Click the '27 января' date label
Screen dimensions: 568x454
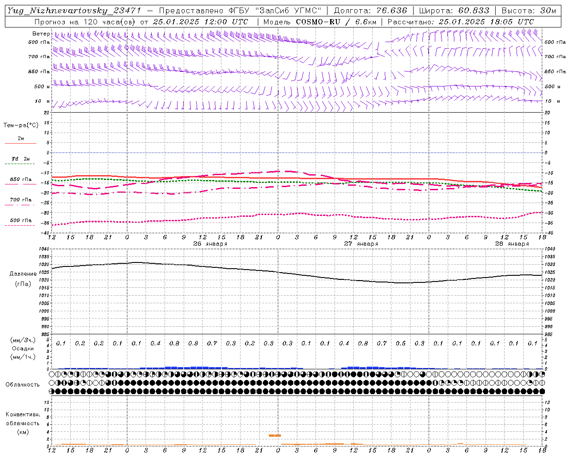[361, 244]
